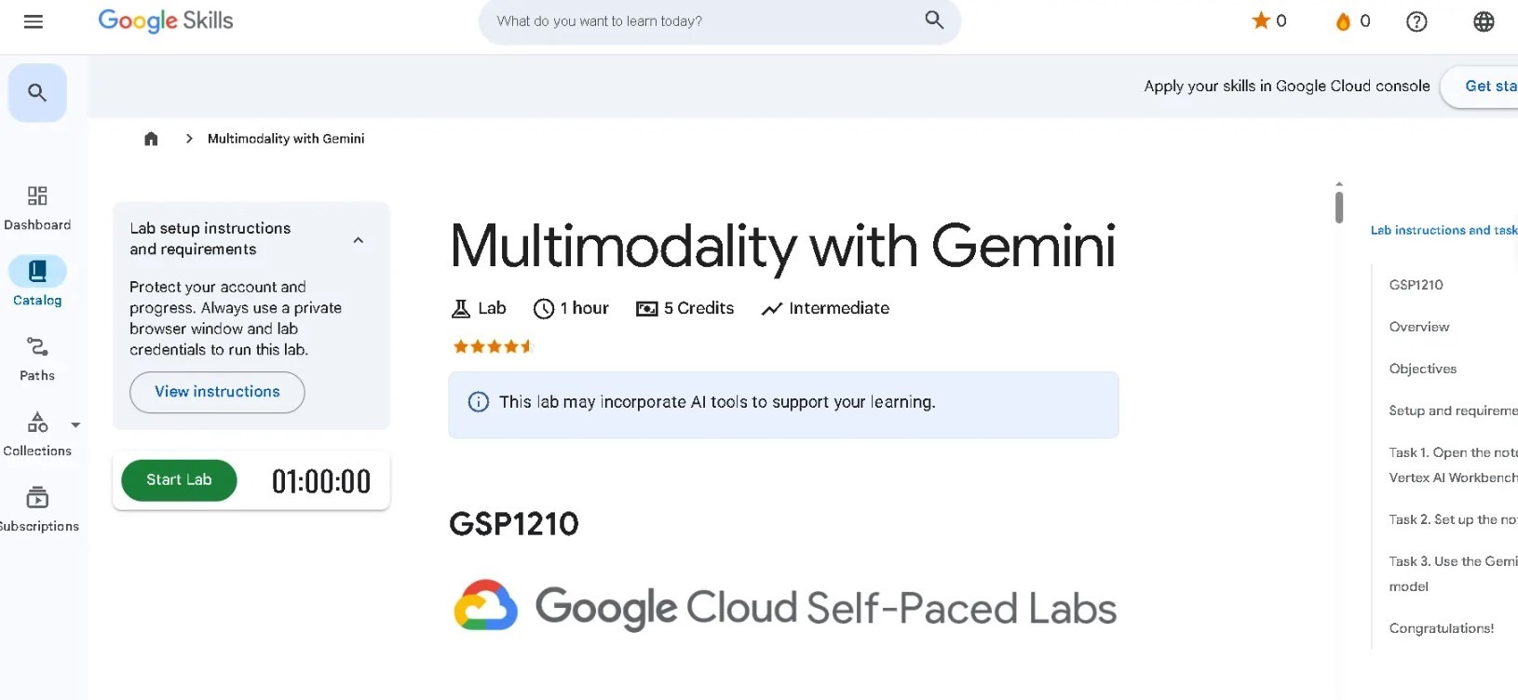Open the hamburger main menu

click(34, 21)
